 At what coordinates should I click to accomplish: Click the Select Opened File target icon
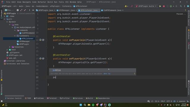pos(18,10)
